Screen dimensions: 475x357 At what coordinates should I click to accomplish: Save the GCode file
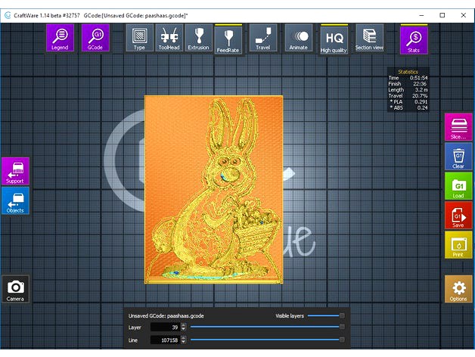[x=458, y=215]
